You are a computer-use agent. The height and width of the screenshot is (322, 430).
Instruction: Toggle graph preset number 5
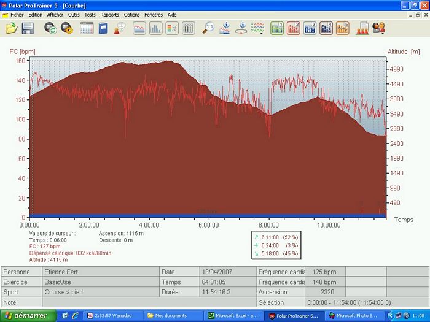[x=342, y=28]
